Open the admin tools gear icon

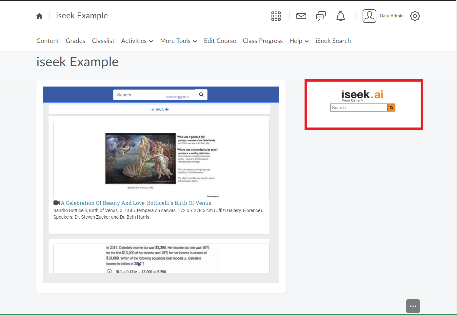[x=415, y=16]
